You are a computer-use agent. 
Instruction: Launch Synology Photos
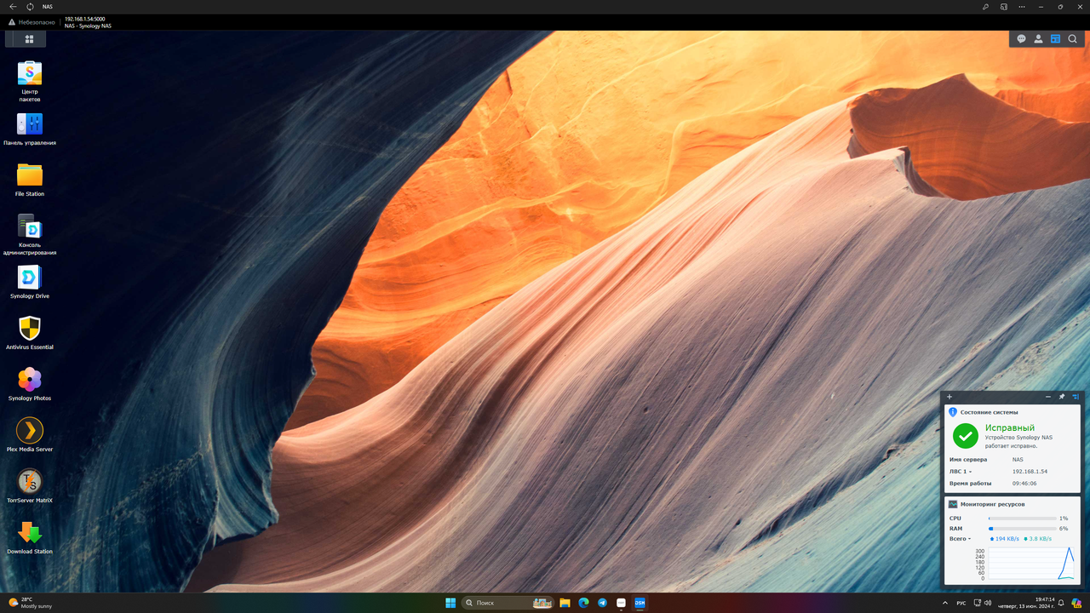tap(30, 384)
